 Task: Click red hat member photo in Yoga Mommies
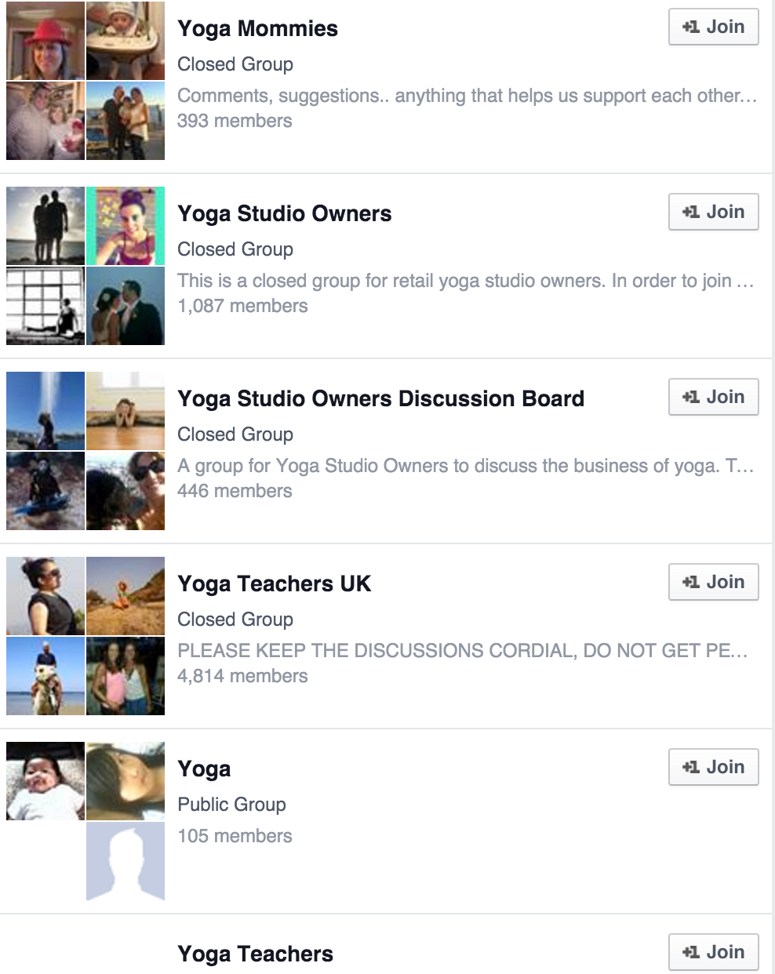coord(45,41)
